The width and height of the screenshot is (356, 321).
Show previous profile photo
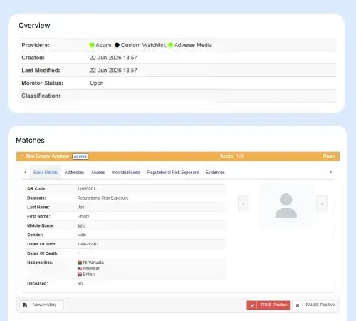point(243,204)
